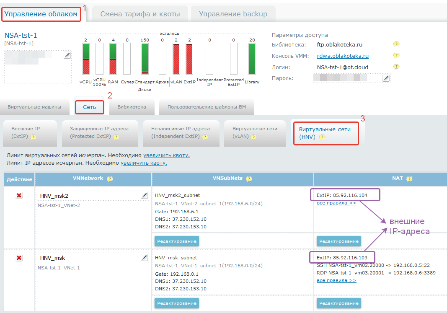Edit the HNV_msk2 network name pencil icon
Screen dimensions: 447x313
(x=144, y=195)
